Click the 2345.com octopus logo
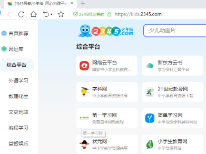206x154 pixels. (106, 31)
